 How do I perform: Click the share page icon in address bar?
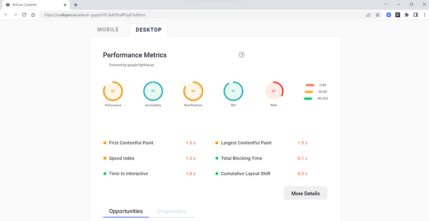(x=368, y=15)
